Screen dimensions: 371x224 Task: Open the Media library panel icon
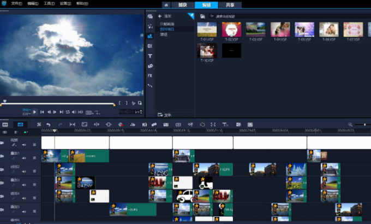[150, 16]
